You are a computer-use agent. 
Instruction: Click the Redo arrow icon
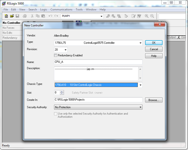point(56,16)
